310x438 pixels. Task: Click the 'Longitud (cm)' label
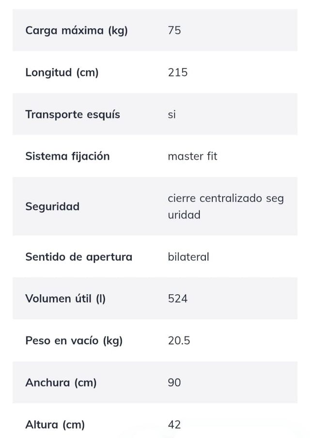(62, 73)
